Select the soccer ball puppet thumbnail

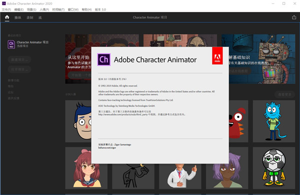point(274,168)
